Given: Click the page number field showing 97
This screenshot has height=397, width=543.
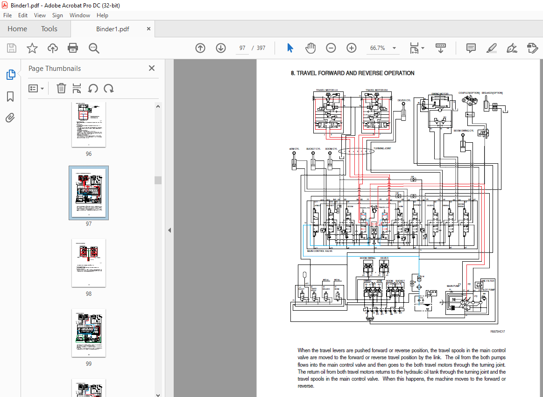Looking at the screenshot, I should [x=242, y=48].
